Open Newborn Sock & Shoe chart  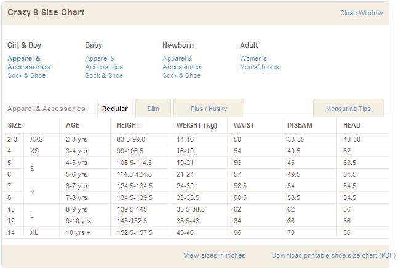click(x=181, y=75)
